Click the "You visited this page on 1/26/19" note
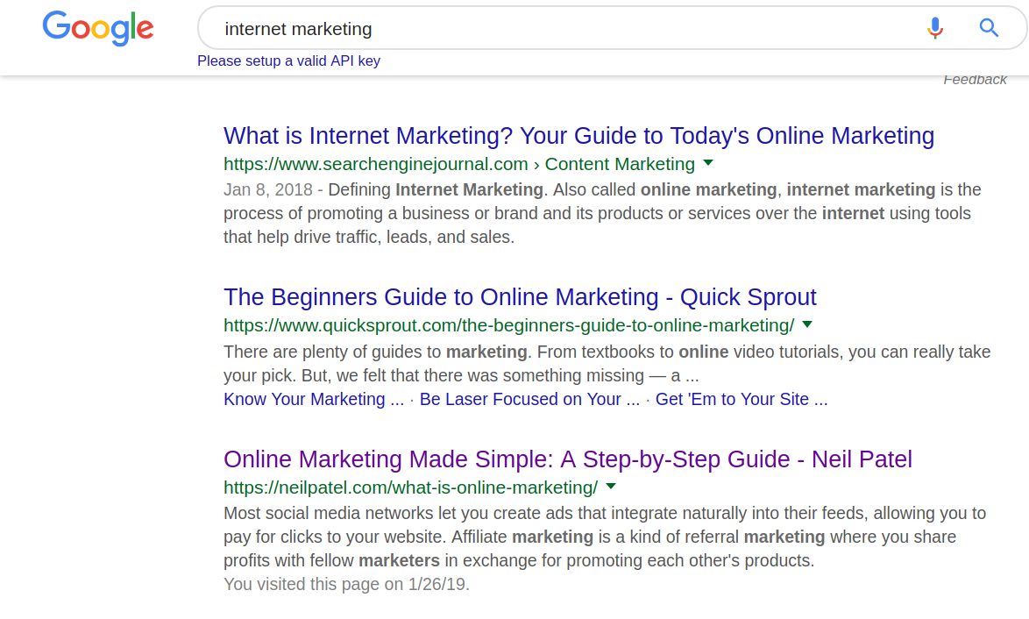The image size is (1029, 619). pos(346,584)
